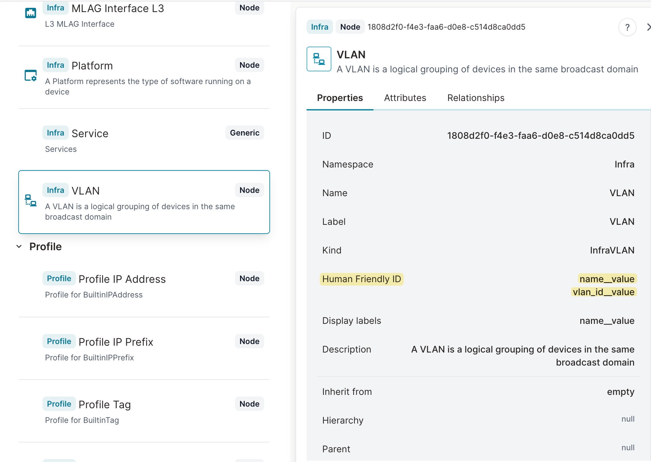Click the VLAN icon in schema list
Image resolution: width=651 pixels, height=462 pixels.
pyautogui.click(x=31, y=200)
